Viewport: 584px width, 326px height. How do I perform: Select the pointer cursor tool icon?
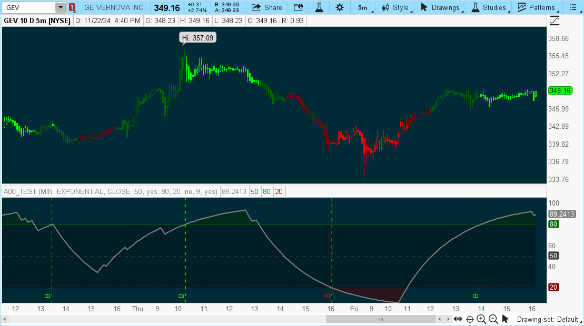tap(505, 319)
